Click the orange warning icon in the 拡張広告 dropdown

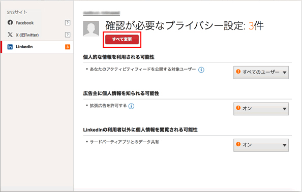tap(238, 108)
